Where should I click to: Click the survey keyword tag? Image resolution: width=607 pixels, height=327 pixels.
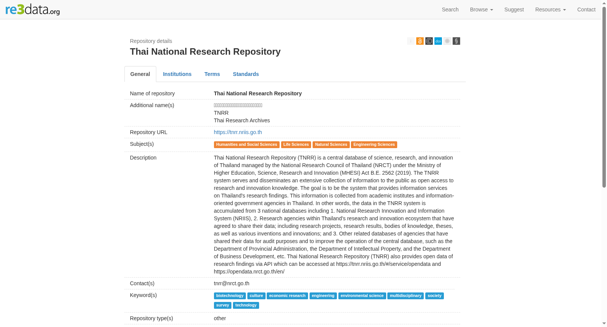[223, 305]
